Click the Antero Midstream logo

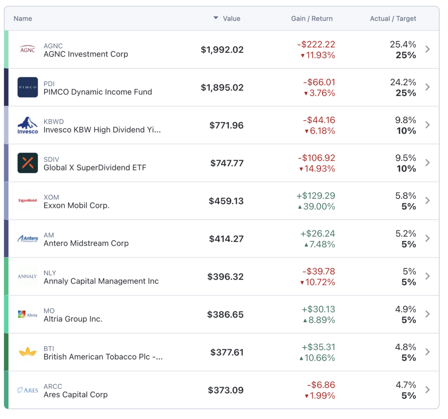point(28,239)
